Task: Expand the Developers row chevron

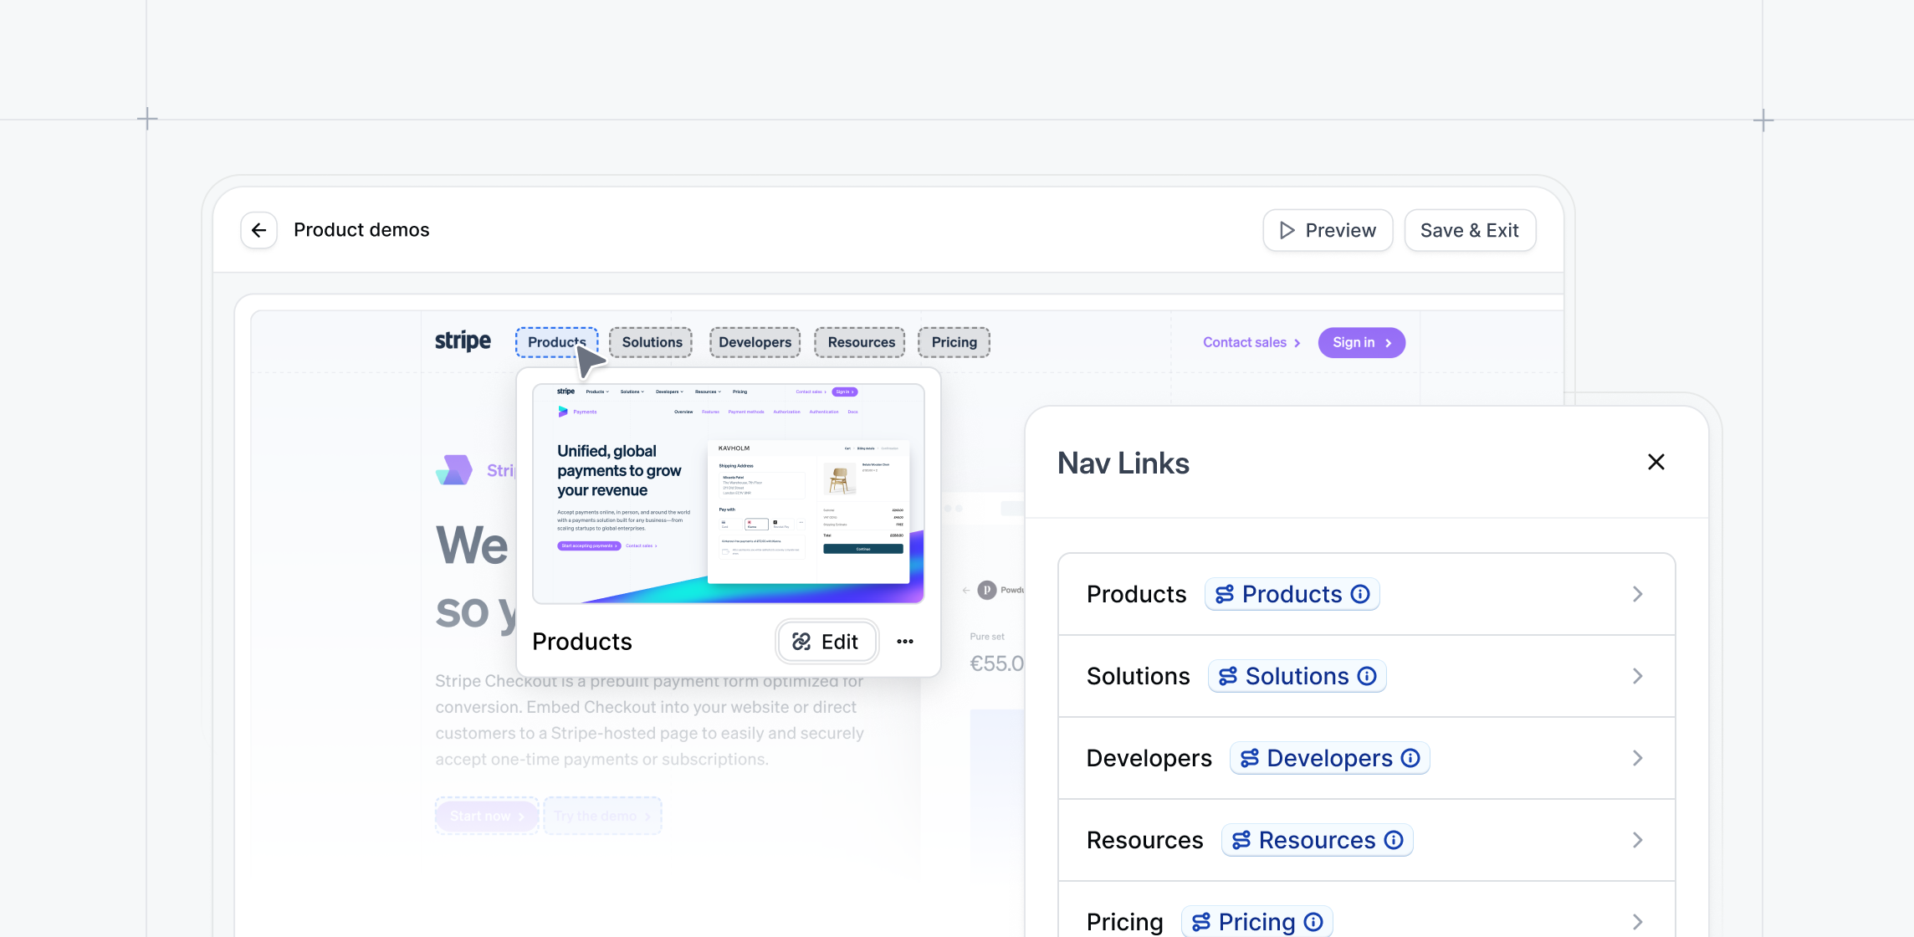Action: [x=1637, y=758]
